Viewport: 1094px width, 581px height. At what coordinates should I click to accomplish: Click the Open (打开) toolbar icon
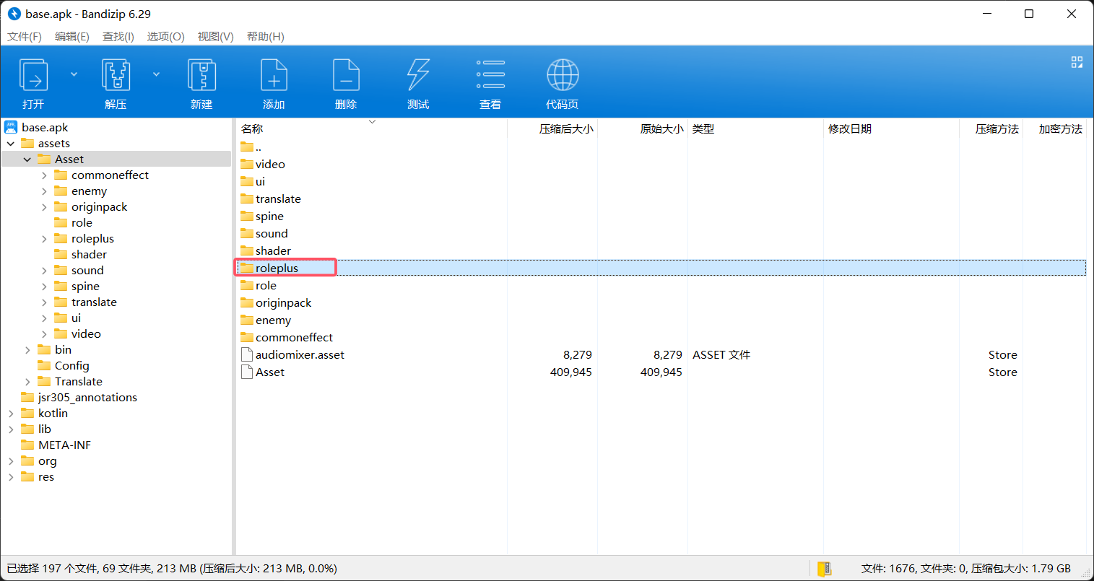[33, 75]
